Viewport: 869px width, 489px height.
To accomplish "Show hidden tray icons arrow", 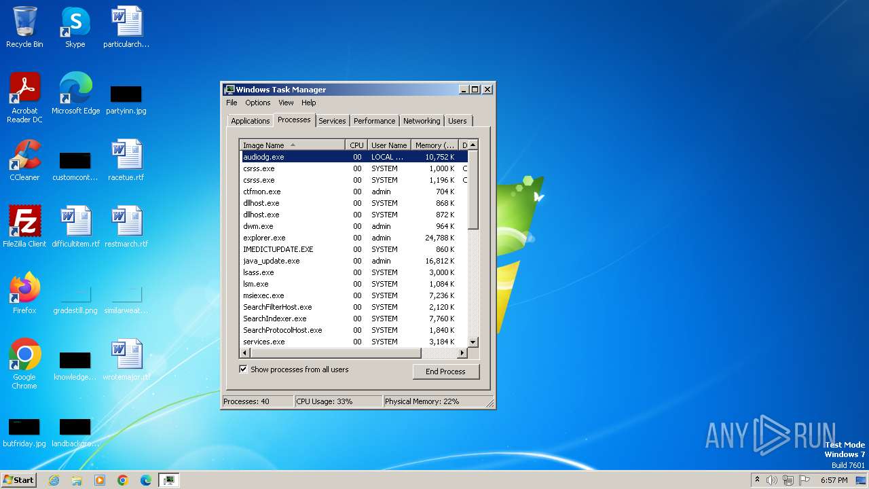I will tap(757, 480).
